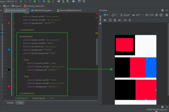This screenshot has height=112, width=169.
Task: Switch to the activity_main.xml editor tab
Action: pos(17,10)
